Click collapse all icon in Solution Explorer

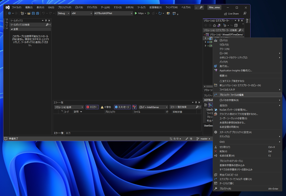pos(236,25)
